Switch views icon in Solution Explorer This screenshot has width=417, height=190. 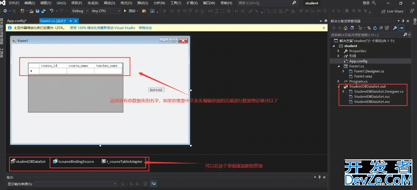coord(352,28)
